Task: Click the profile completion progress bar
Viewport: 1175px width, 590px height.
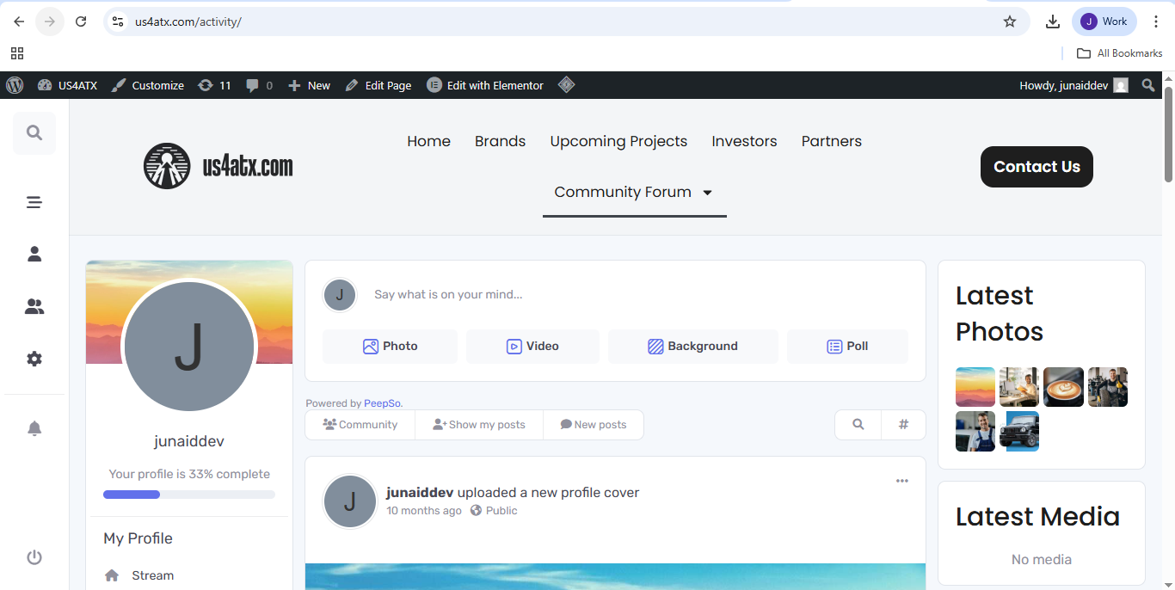Action: click(189, 495)
